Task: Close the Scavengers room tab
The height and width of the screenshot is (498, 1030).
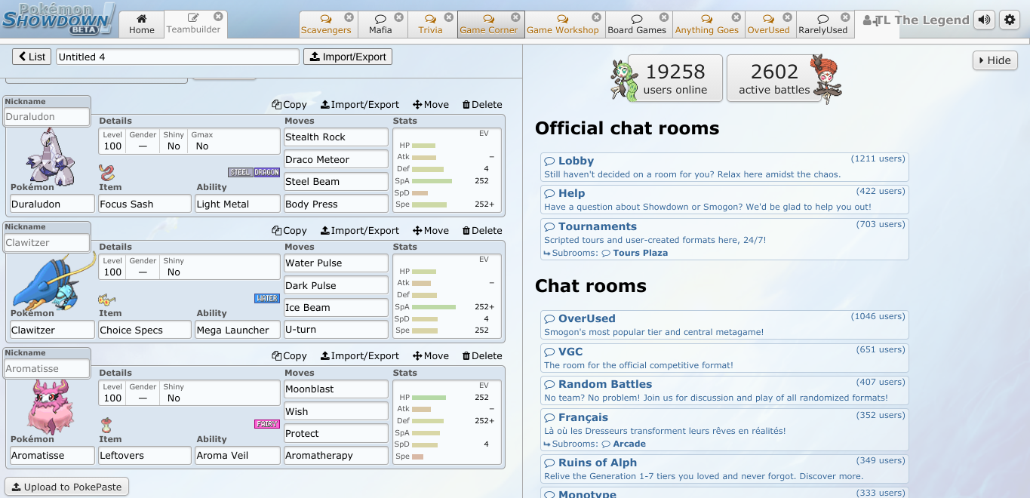Action: coord(349,17)
